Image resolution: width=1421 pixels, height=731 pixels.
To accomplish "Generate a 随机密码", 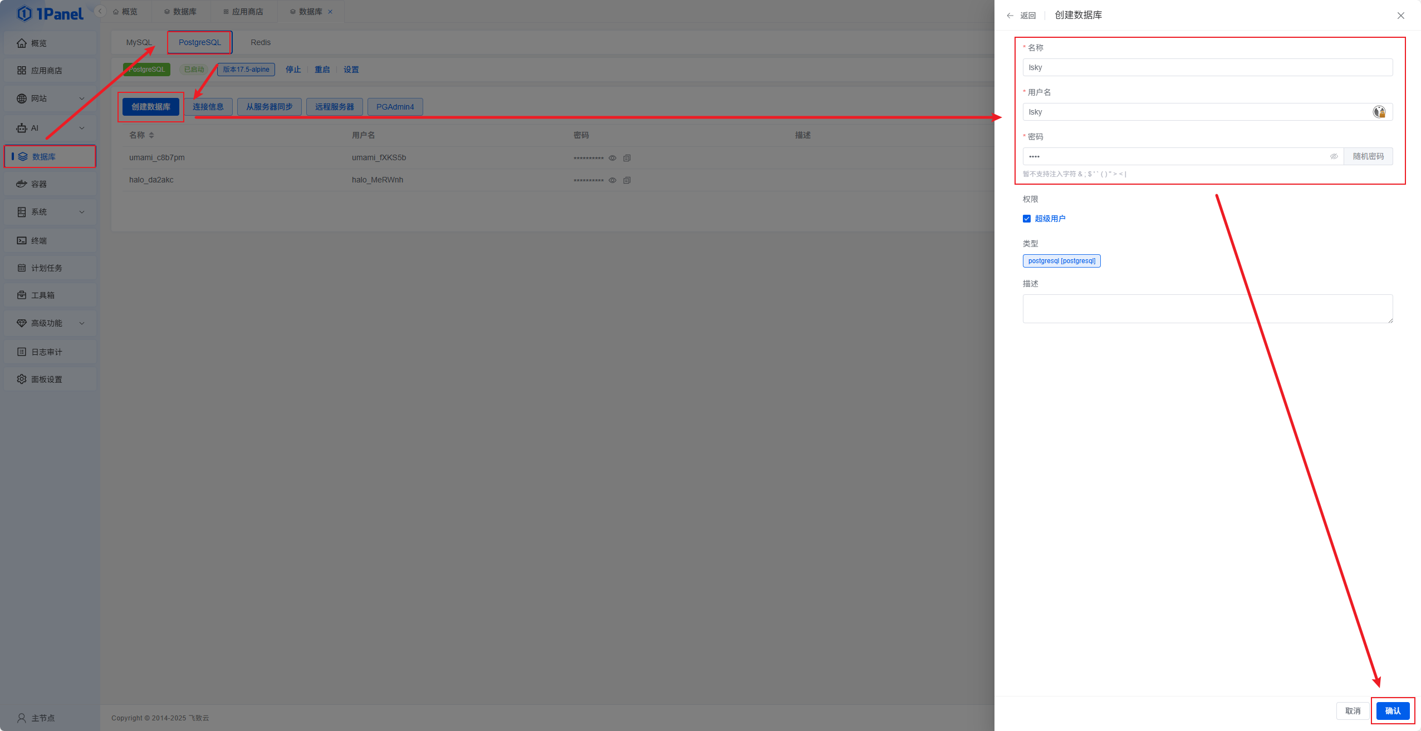I will pos(1369,156).
